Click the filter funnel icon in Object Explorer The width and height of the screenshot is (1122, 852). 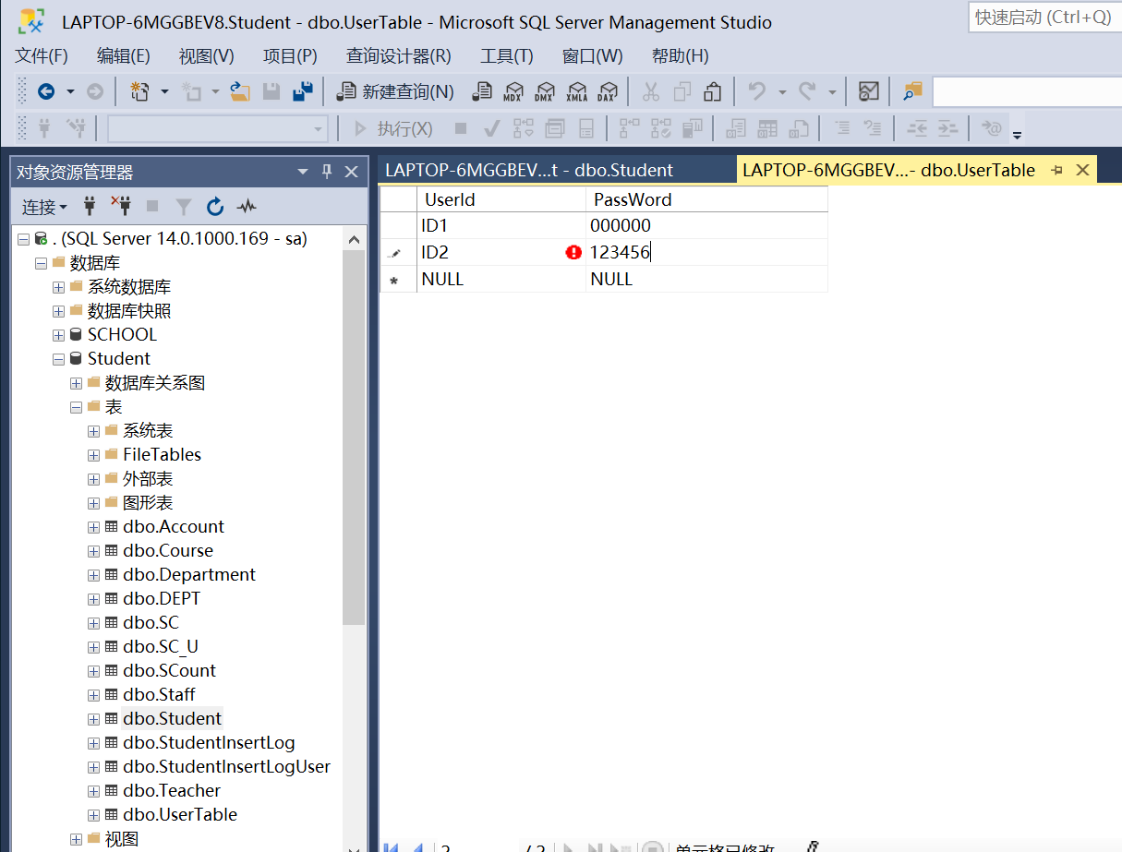click(x=184, y=207)
